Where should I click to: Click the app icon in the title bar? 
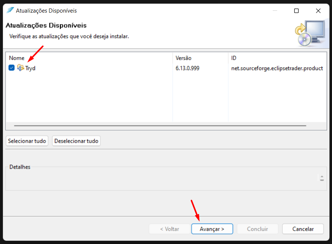pos(10,10)
